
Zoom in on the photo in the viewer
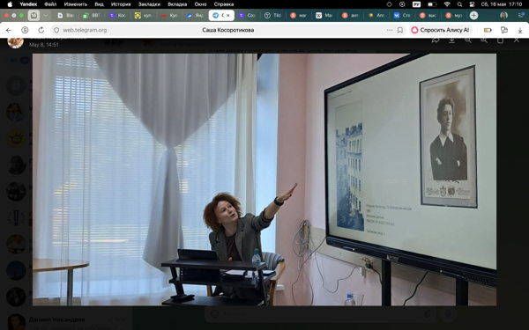point(484,40)
